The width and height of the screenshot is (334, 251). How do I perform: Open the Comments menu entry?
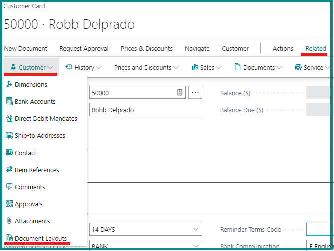tap(30, 187)
